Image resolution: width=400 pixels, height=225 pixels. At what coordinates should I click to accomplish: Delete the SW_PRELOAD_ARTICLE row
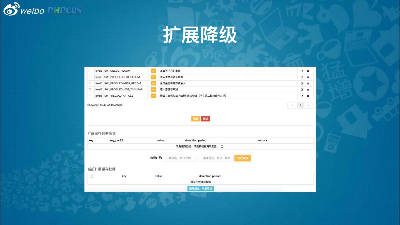(308, 96)
